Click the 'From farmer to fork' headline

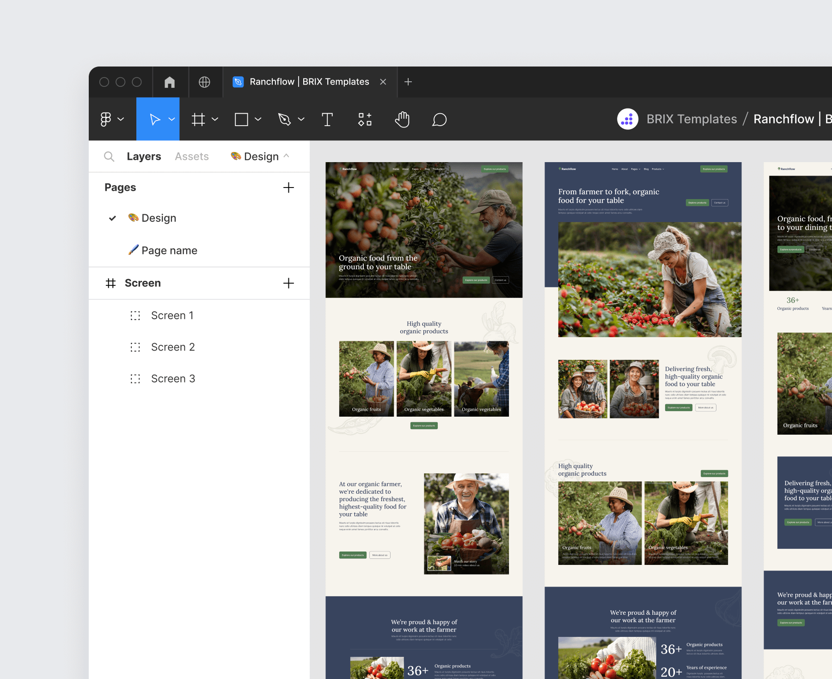[609, 196]
